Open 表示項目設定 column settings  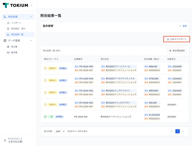click(177, 51)
